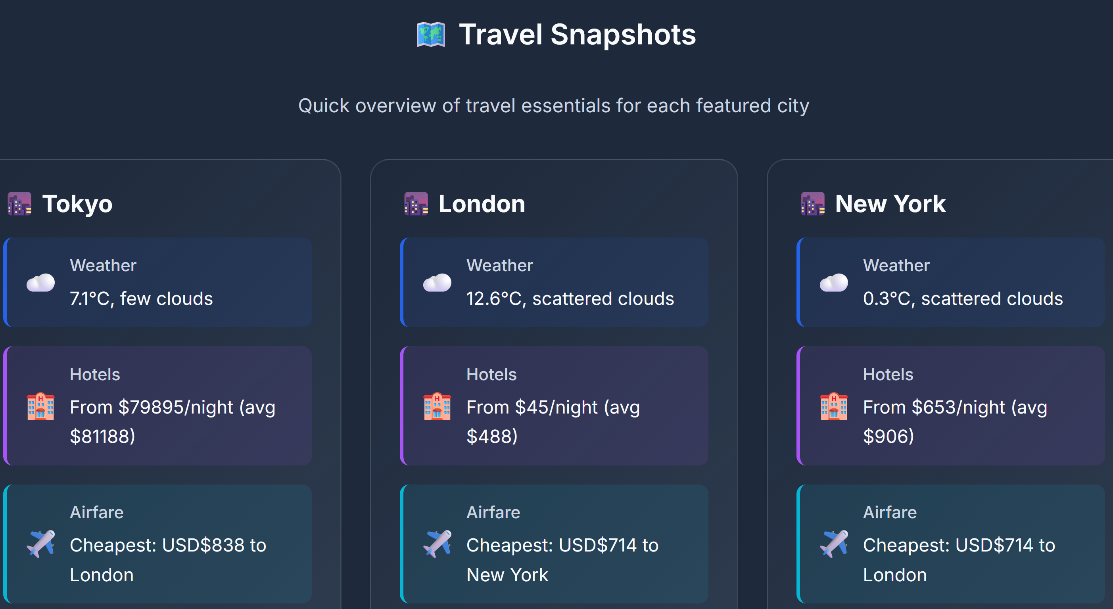Click the cloud icon in London's weather card
1113x609 pixels.
point(437,283)
